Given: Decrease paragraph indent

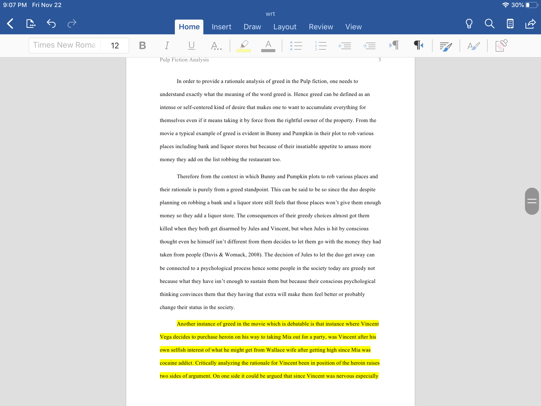Looking at the screenshot, I should (x=345, y=46).
